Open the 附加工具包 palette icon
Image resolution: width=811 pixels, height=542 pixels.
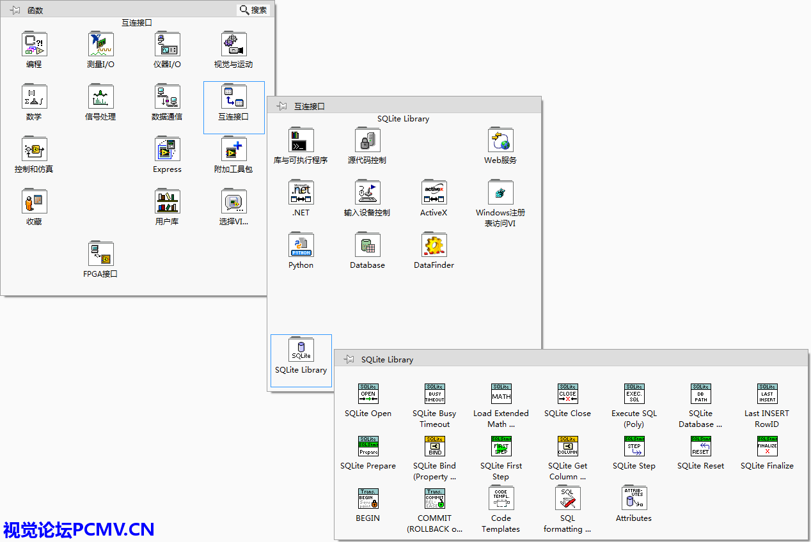tap(234, 150)
